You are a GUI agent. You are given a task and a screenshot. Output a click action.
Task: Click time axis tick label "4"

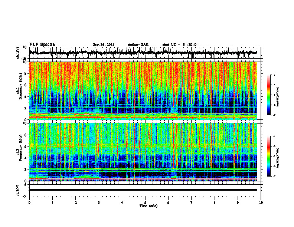coord(122,203)
